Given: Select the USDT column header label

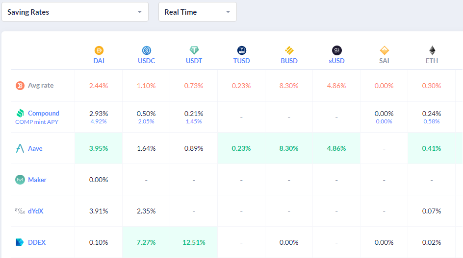Looking at the screenshot, I should coord(194,61).
